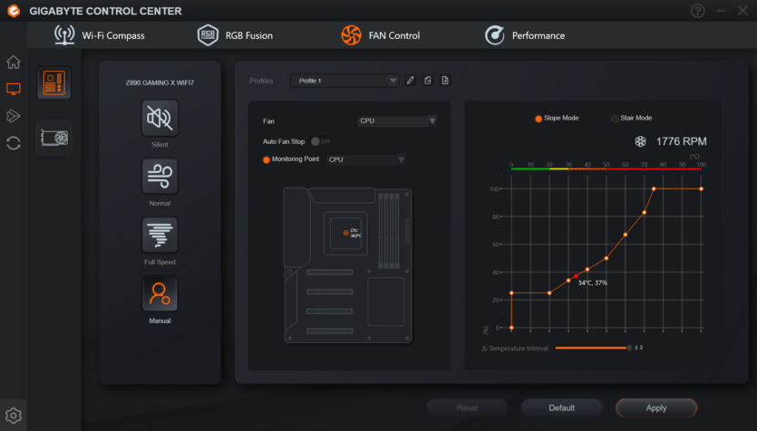Viewport: 757px width, 431px height.
Task: Click the 1776 RPM readout
Action: point(681,141)
